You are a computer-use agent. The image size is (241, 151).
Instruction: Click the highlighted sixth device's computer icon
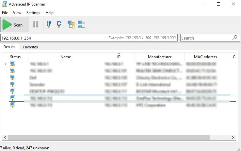click(13, 98)
